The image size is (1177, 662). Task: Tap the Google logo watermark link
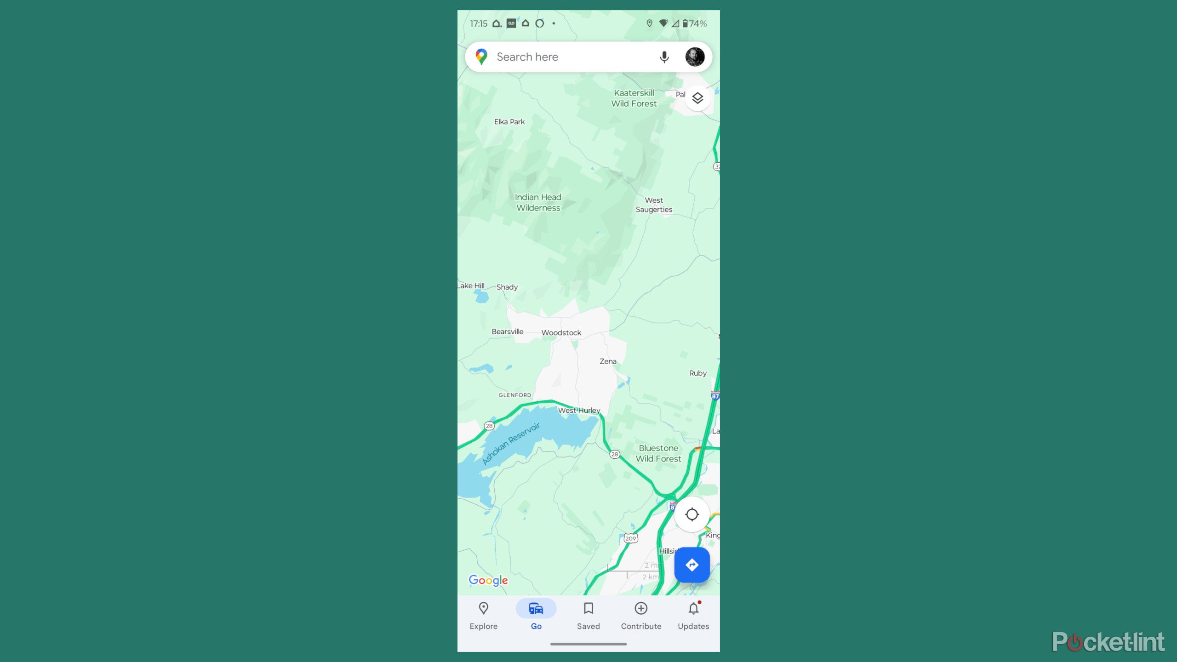pos(488,580)
